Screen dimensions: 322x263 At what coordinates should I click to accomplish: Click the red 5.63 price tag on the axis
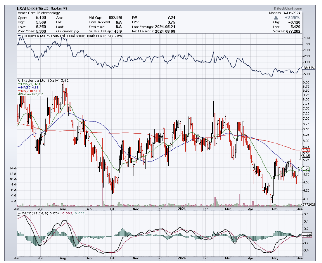(306, 150)
